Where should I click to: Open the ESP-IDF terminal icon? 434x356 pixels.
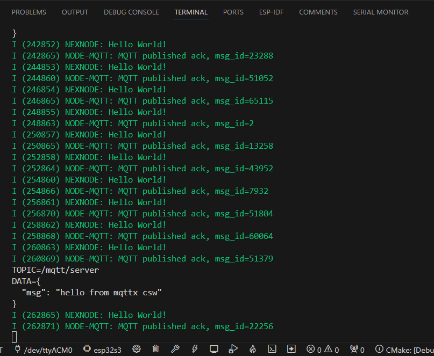click(x=272, y=350)
